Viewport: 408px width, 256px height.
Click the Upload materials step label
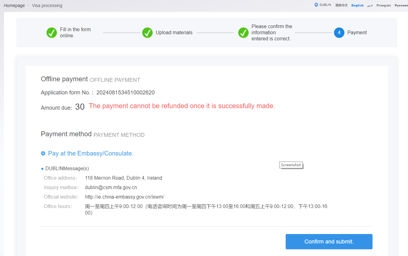(174, 33)
